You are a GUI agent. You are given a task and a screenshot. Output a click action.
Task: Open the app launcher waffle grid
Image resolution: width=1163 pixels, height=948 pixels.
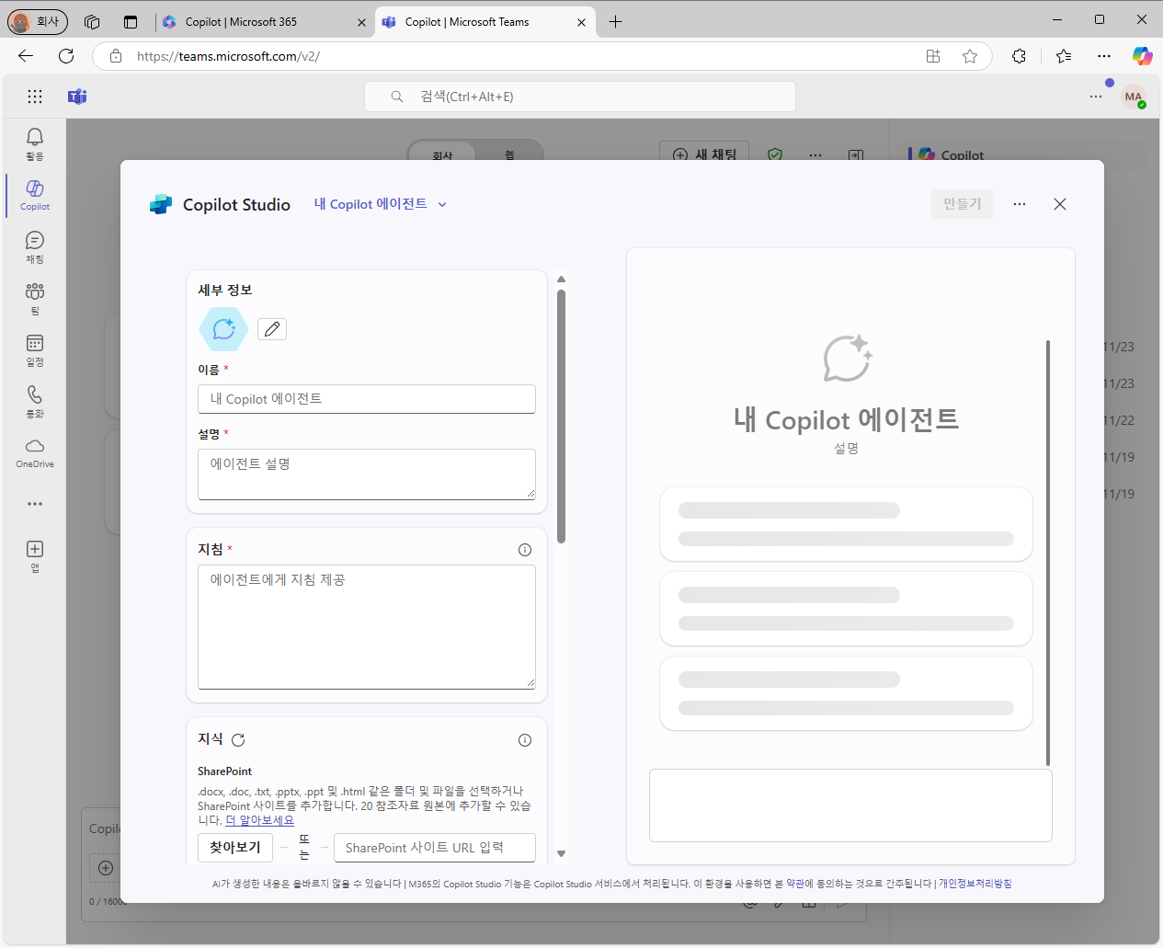pyautogui.click(x=35, y=97)
